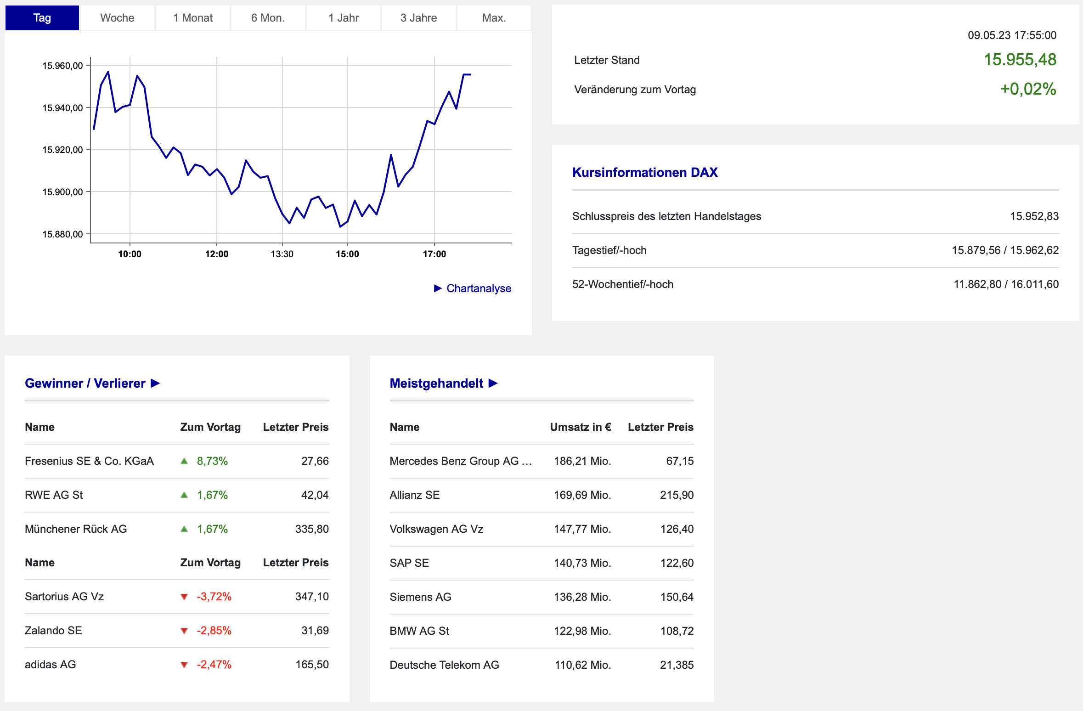Click green up arrow for RWE AG St

pyautogui.click(x=184, y=495)
